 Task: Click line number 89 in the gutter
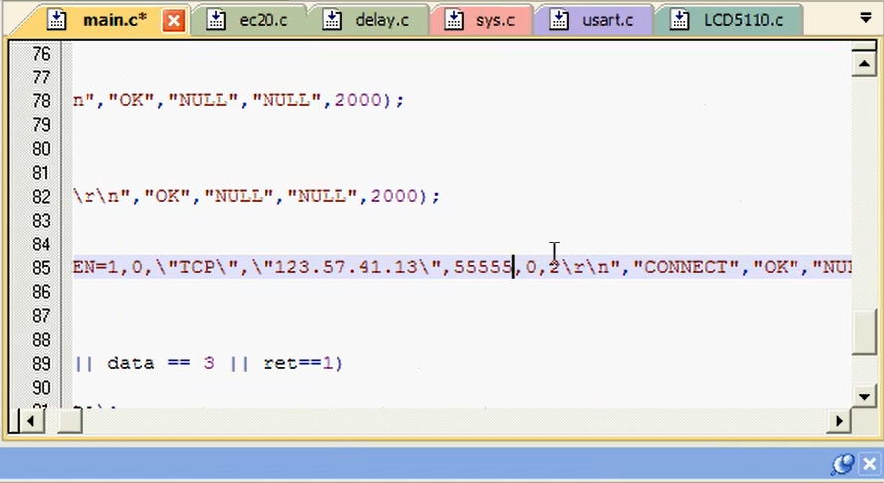tap(41, 364)
